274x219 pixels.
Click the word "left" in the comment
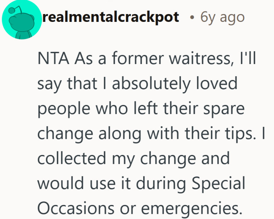(141, 109)
